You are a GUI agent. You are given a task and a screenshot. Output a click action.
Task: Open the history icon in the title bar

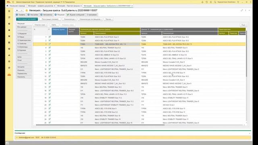[x=207, y=2]
